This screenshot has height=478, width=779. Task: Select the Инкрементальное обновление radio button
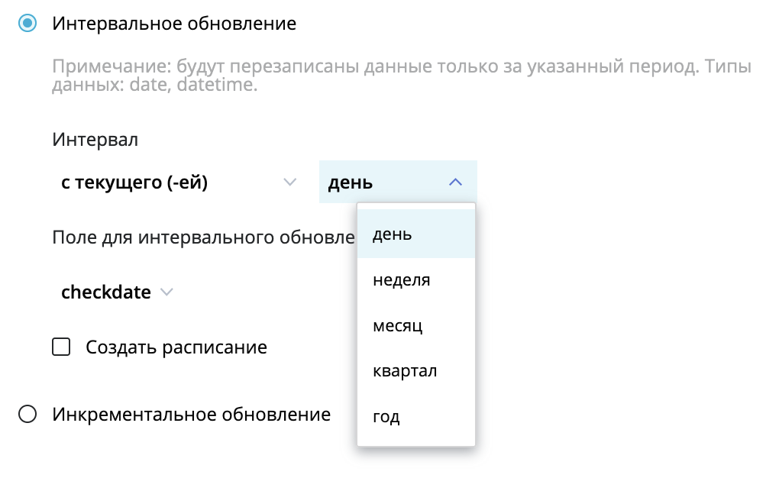click(x=27, y=414)
